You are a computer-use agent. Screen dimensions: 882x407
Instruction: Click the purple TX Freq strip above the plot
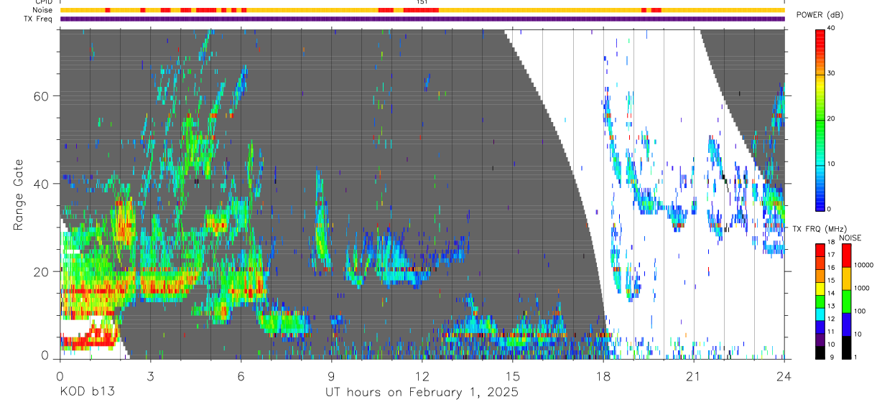tap(422, 19)
